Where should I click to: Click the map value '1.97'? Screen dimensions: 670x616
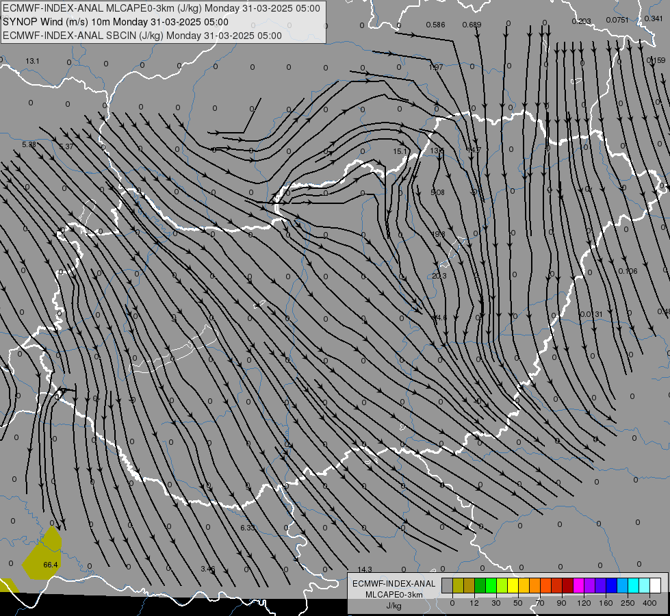(436, 67)
